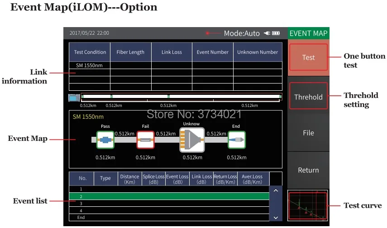Click the white link overview bar
This screenshot has width=387, height=228.
182,97
